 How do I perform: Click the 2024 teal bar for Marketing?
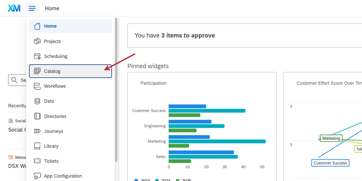pyautogui.click(x=217, y=141)
